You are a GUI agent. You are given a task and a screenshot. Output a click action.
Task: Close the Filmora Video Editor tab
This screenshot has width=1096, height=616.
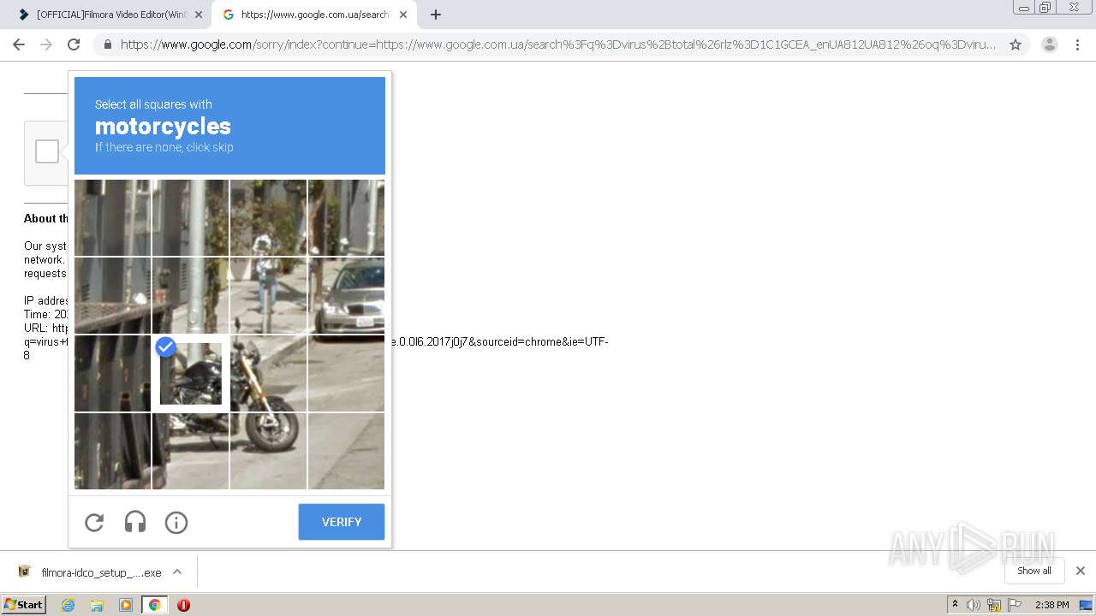(x=199, y=15)
